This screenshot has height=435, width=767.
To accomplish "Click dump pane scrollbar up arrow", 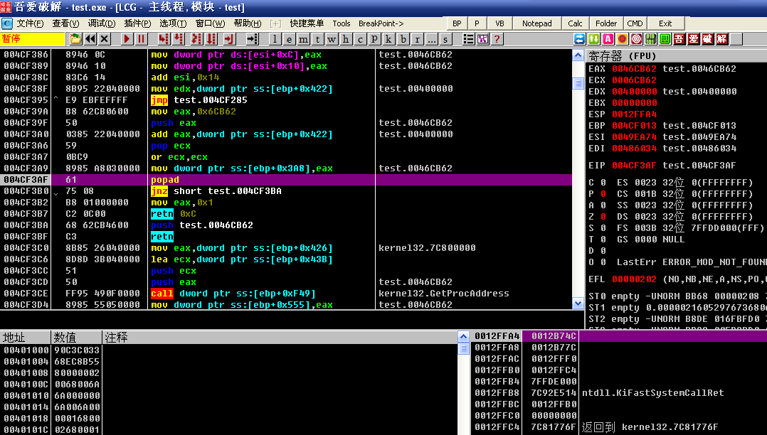I will 463,337.
